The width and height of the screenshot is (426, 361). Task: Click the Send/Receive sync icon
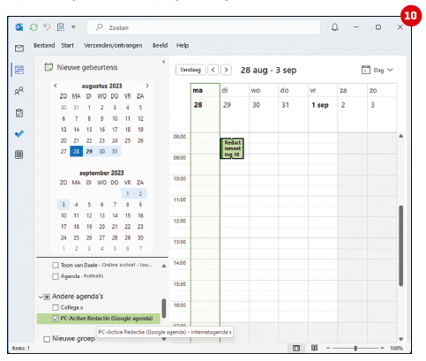pyautogui.click(x=34, y=27)
